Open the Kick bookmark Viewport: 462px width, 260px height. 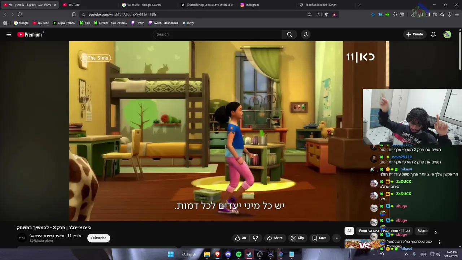pyautogui.click(x=85, y=23)
